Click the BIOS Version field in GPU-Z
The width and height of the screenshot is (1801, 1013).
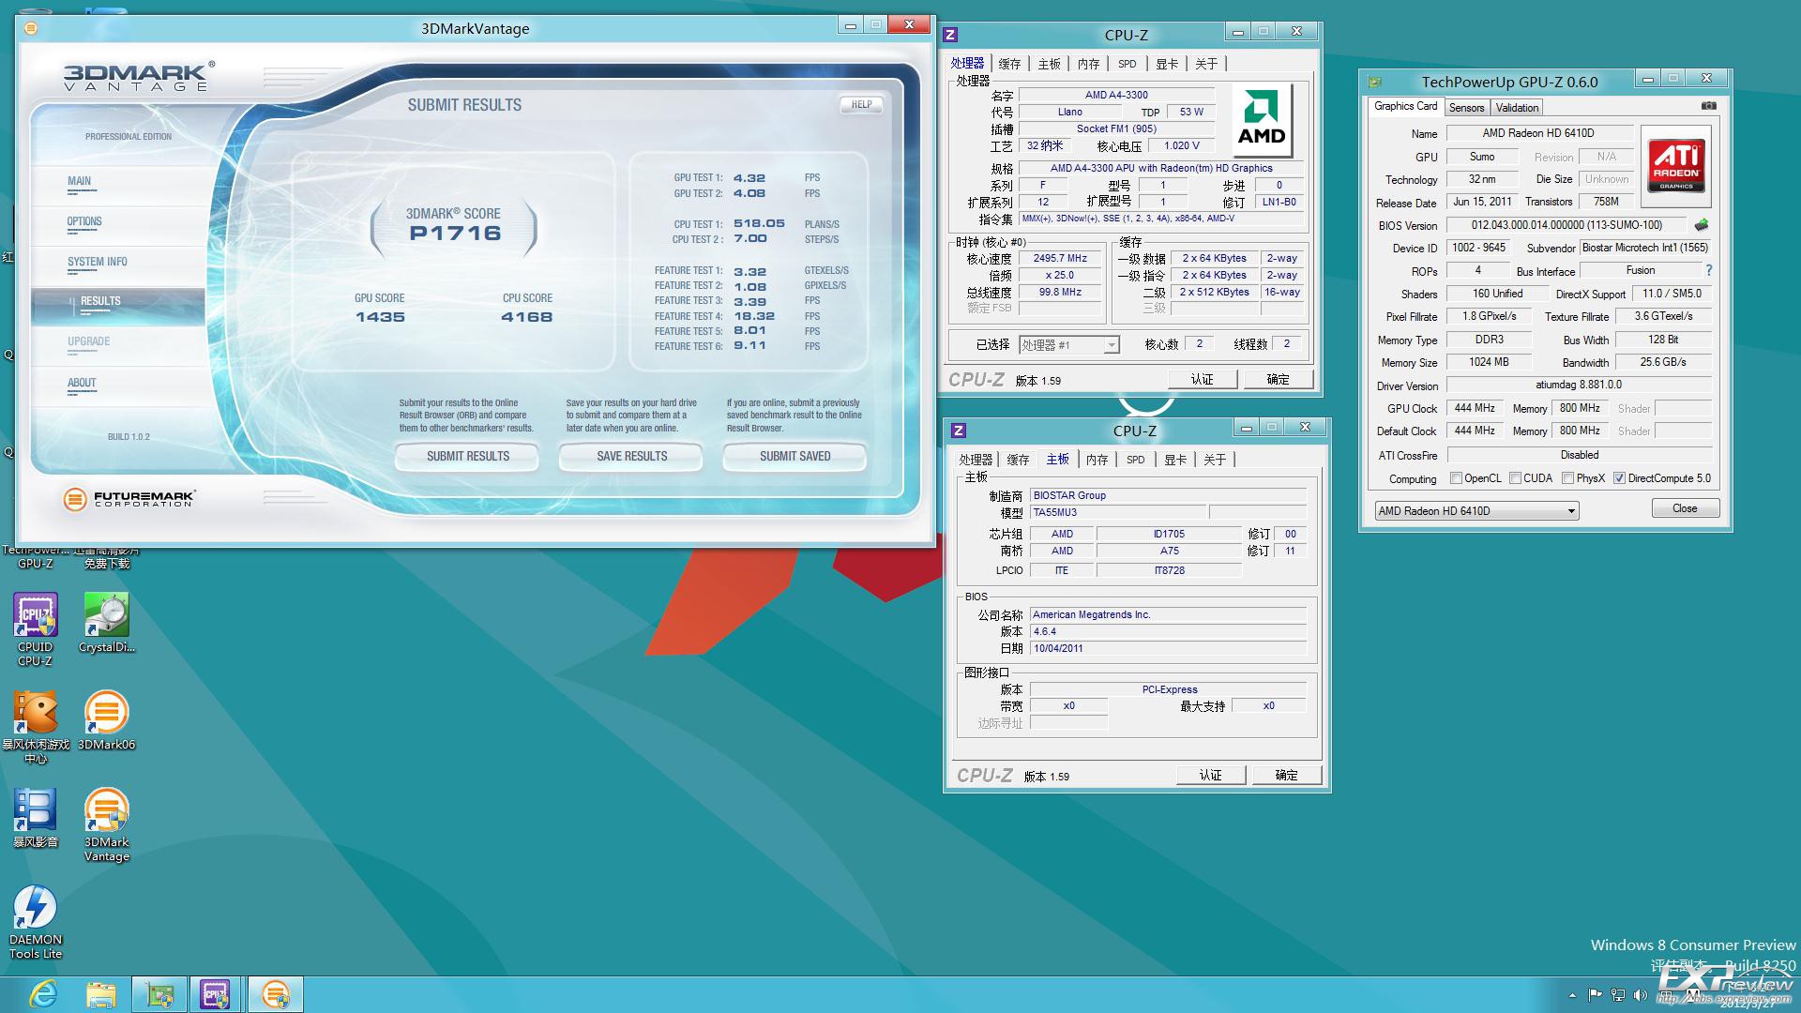click(x=1566, y=225)
